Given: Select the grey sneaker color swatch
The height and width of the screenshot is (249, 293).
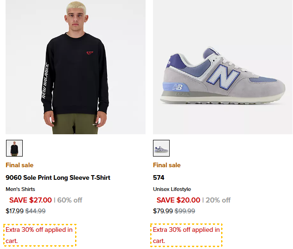Looking at the screenshot, I should [161, 148].
